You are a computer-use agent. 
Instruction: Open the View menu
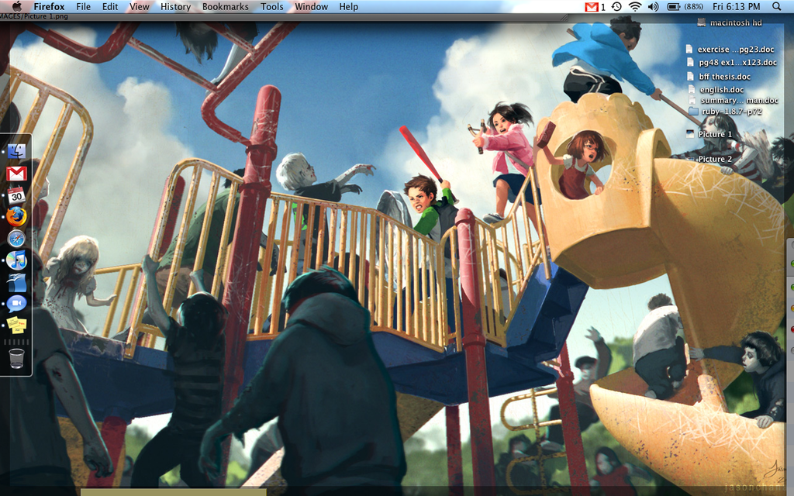coord(140,6)
